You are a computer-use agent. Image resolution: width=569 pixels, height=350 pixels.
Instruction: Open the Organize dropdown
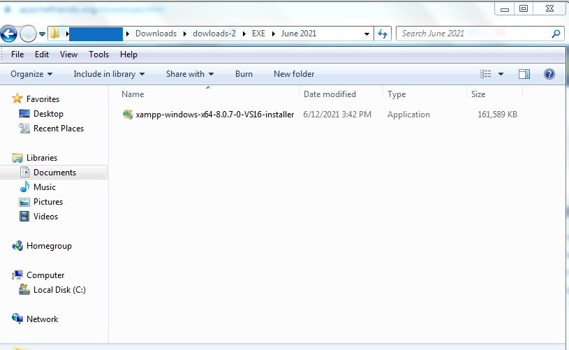[31, 74]
